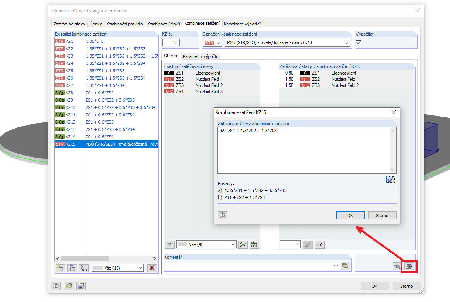The height and width of the screenshot is (302, 450).
Task: Open the load from file folder icon
Action: click(x=69, y=286)
